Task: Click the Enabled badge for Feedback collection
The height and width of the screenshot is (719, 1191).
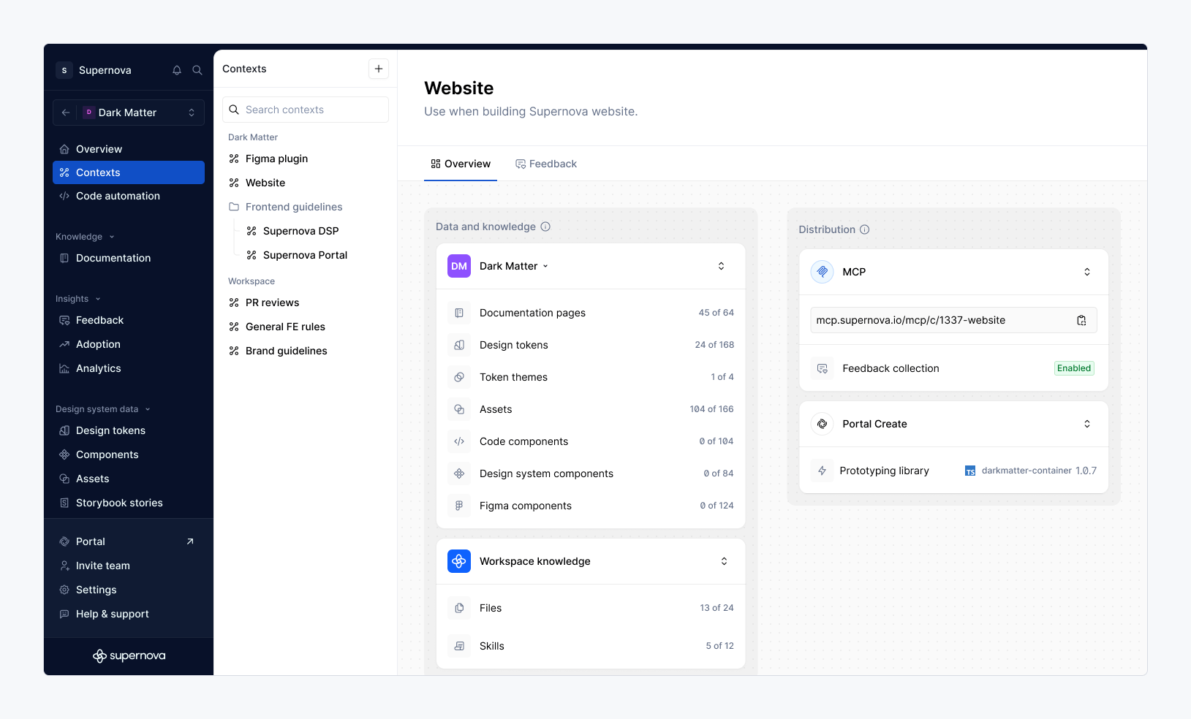Action: (x=1074, y=368)
